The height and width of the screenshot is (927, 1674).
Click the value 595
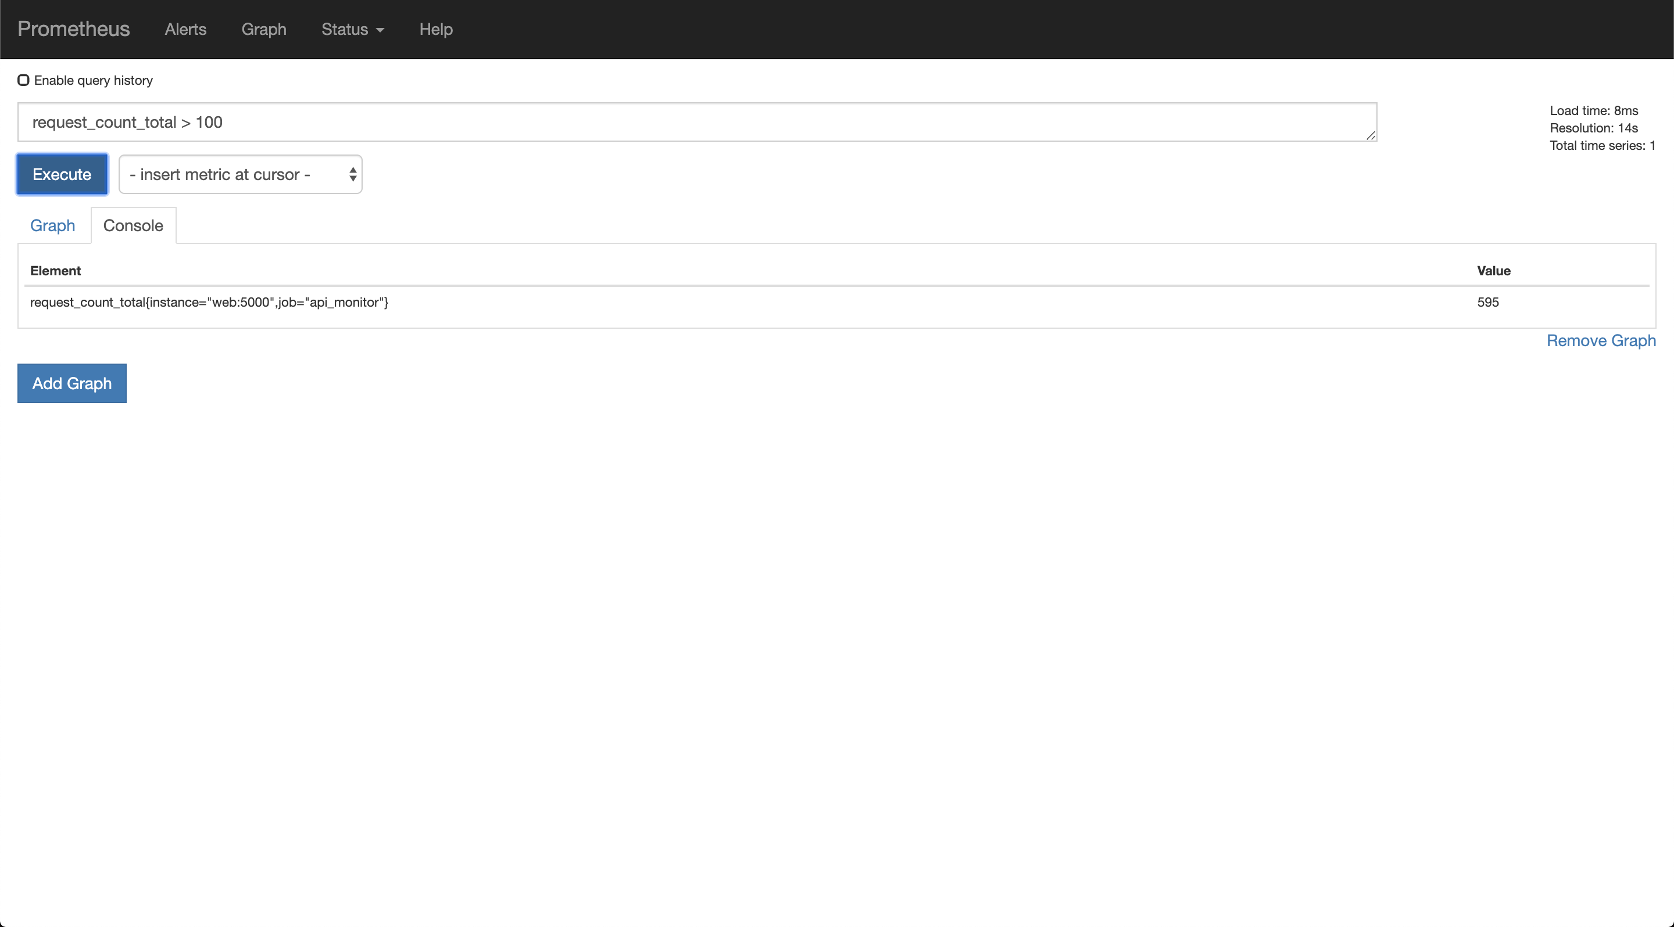(x=1487, y=303)
